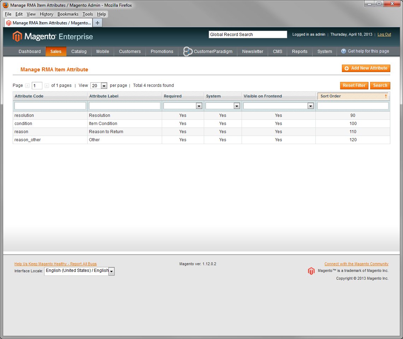This screenshot has height=339, width=403.
Task: Click the help question mark icon
Action: click(x=343, y=51)
